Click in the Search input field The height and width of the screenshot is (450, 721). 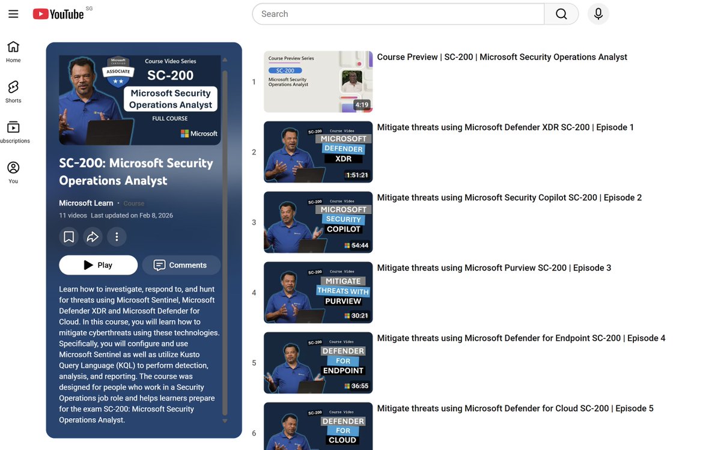(398, 14)
